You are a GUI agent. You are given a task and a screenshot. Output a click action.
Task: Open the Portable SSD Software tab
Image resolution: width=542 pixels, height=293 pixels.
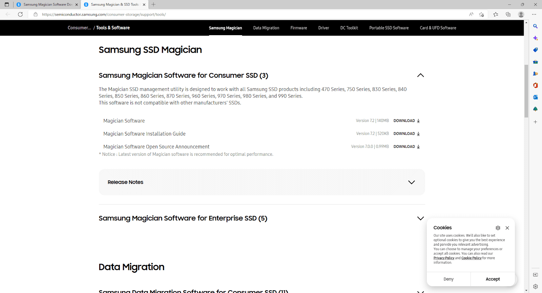point(389,28)
